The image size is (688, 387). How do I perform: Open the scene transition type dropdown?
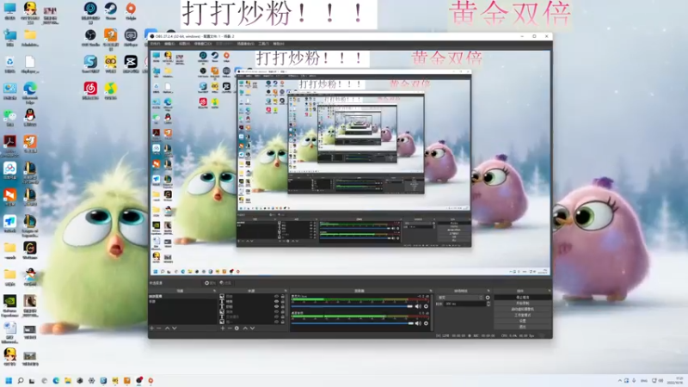point(460,298)
